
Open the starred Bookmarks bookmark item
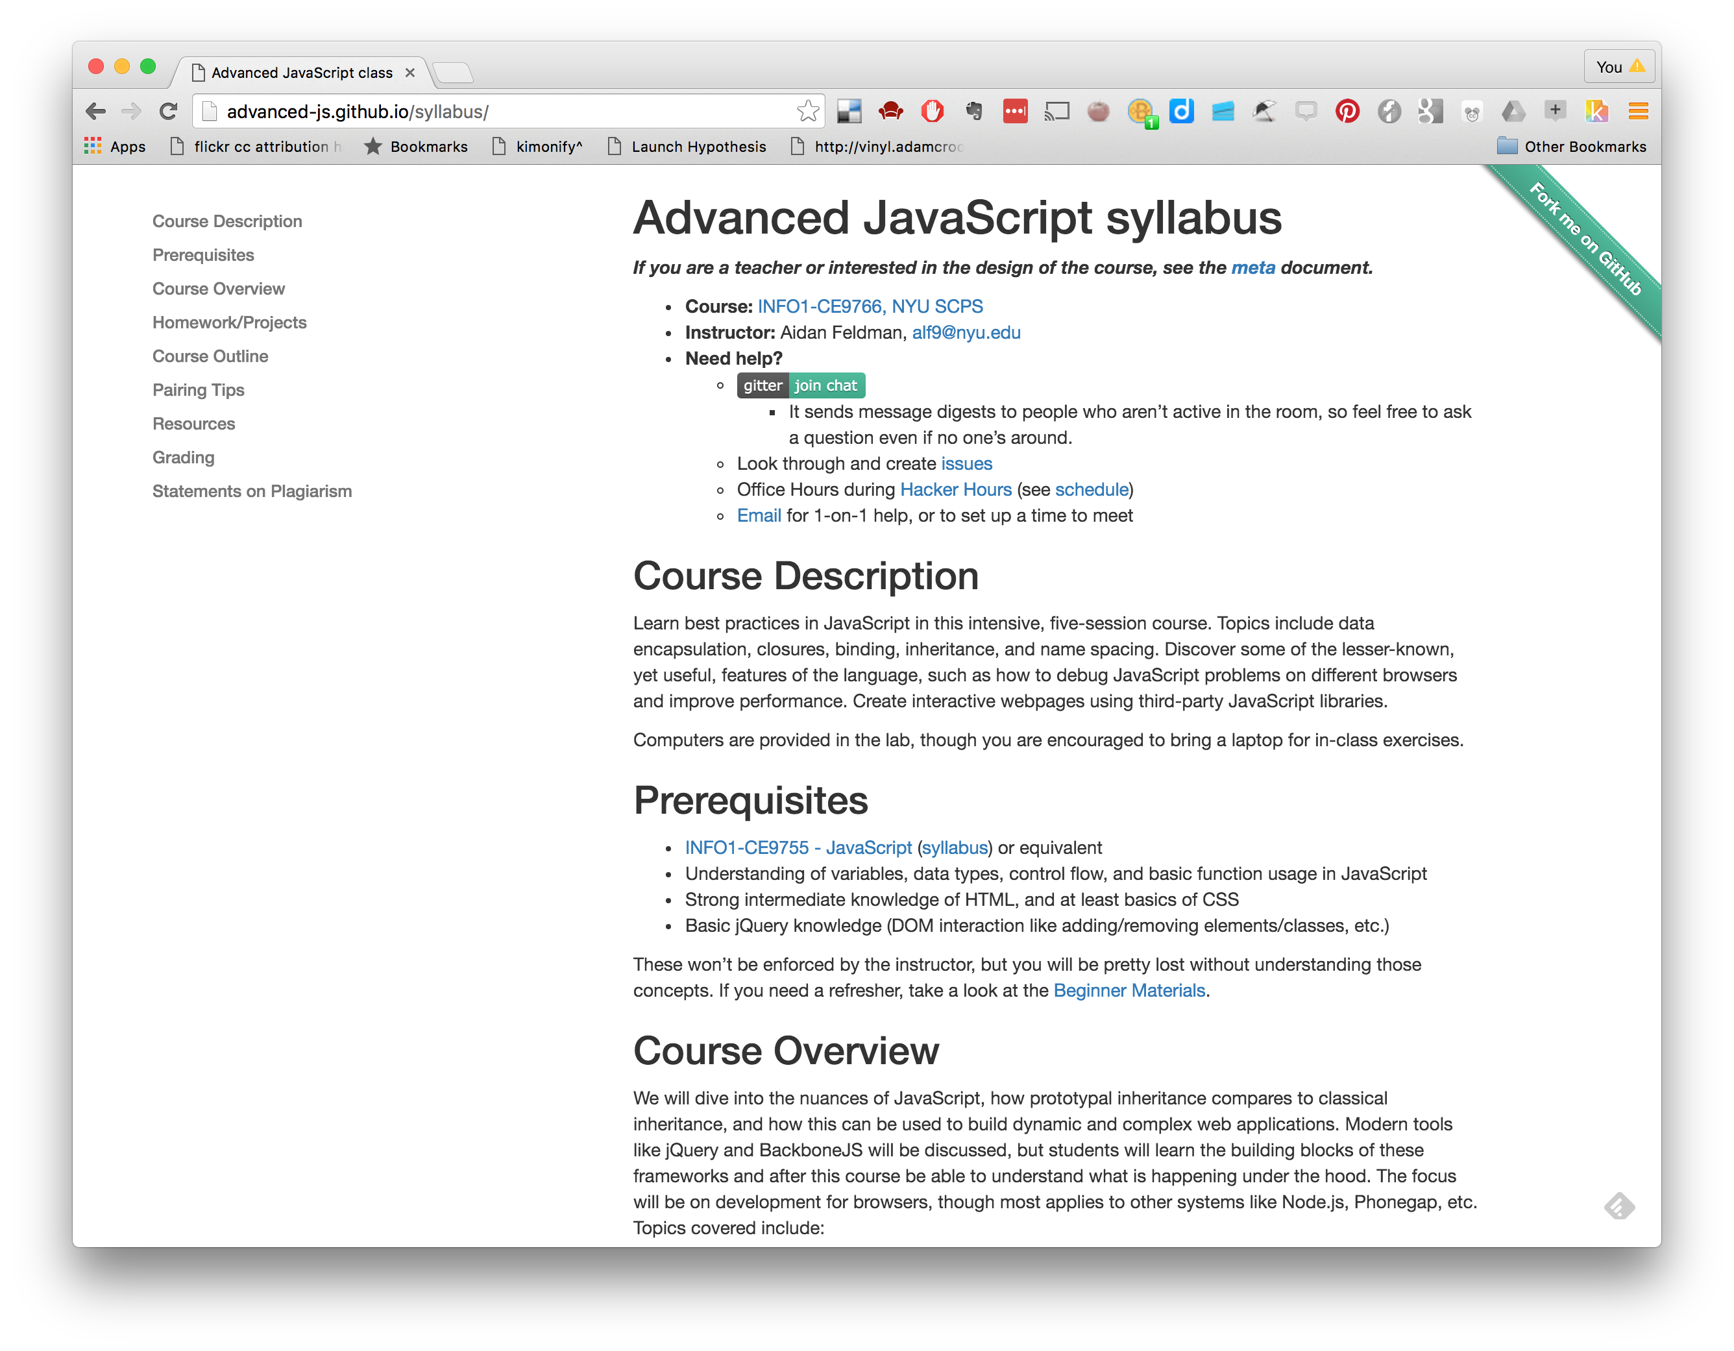(x=416, y=146)
